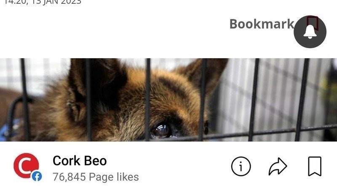
Task: Click the Bookmark text label
Action: click(x=262, y=24)
